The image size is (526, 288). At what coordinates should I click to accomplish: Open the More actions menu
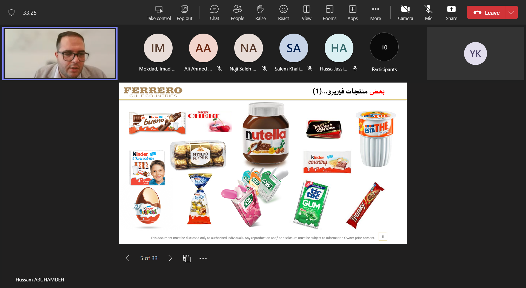tap(375, 13)
